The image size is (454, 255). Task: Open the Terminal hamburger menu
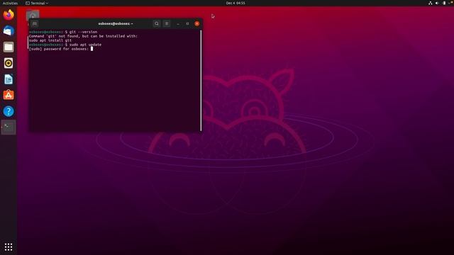pos(167,23)
